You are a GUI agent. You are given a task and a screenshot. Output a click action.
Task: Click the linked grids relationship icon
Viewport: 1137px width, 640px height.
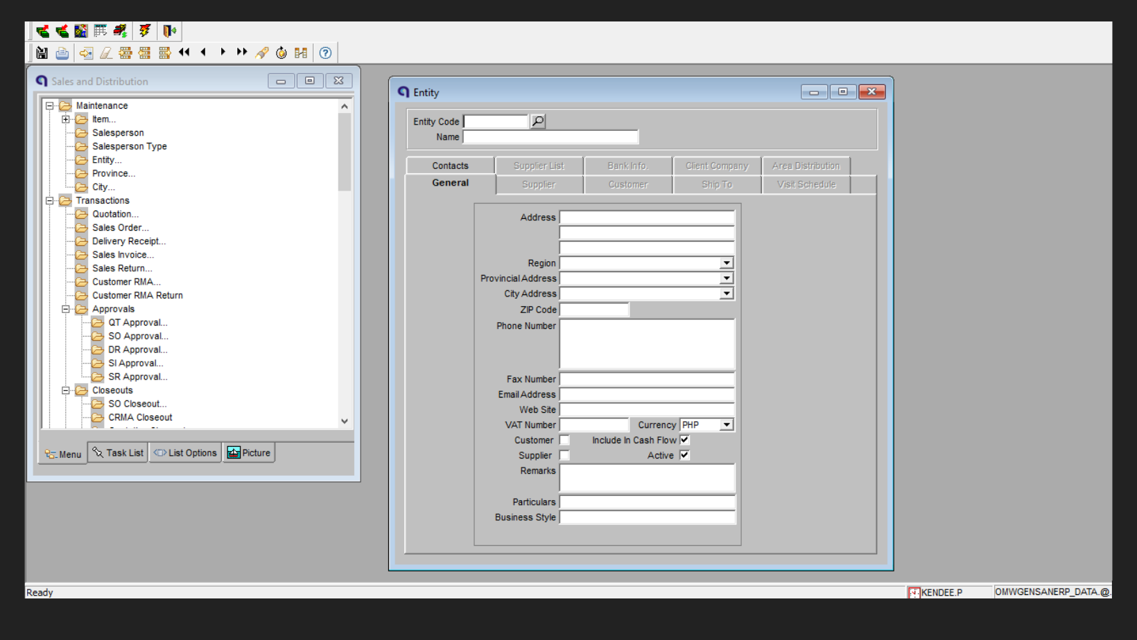(x=301, y=53)
